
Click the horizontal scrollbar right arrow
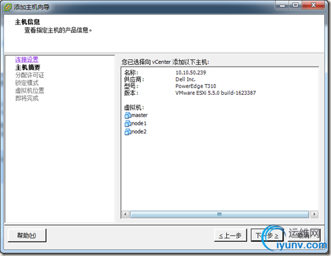point(314,214)
